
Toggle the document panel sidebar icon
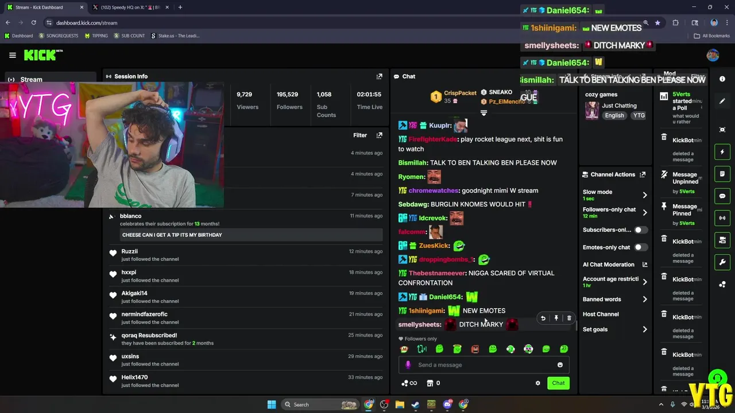tap(722, 174)
